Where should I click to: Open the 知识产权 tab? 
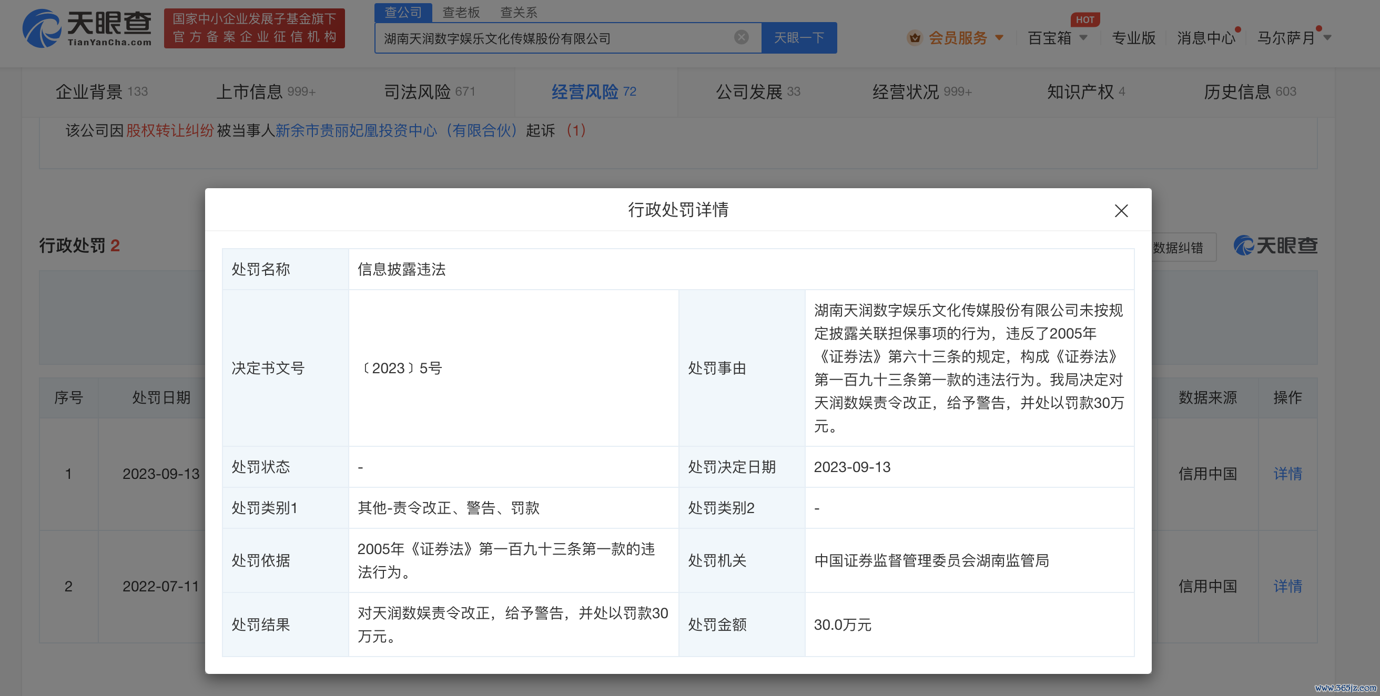pyautogui.click(x=1086, y=92)
